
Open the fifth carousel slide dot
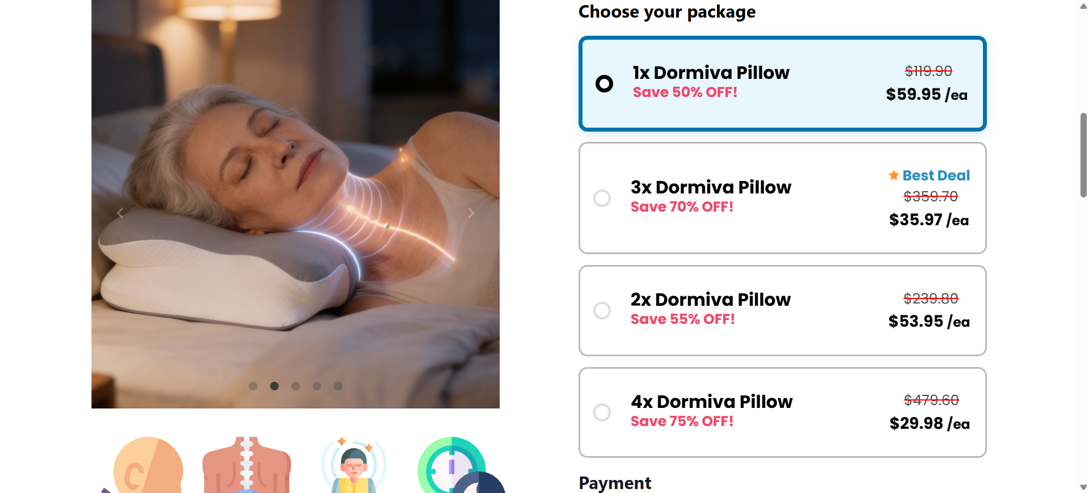338,386
